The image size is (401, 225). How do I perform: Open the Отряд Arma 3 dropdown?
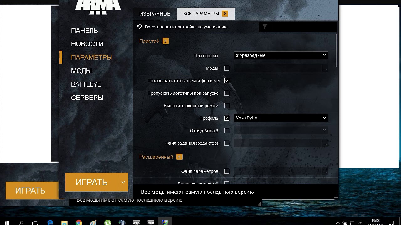click(281, 130)
